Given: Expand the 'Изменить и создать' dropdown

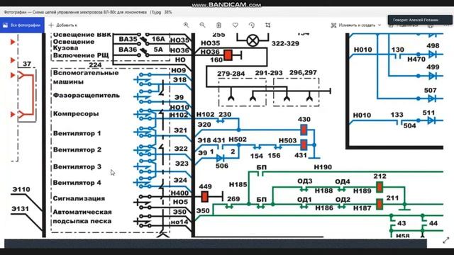Looking at the screenshot, I should 356,25.
